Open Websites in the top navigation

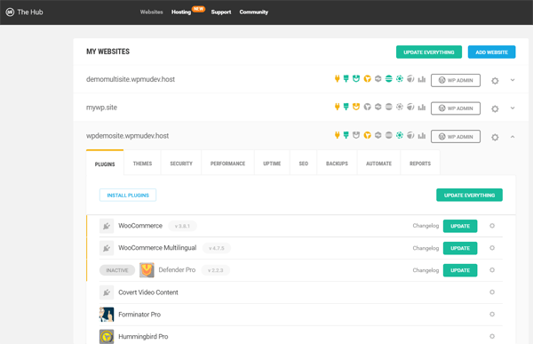pos(152,12)
